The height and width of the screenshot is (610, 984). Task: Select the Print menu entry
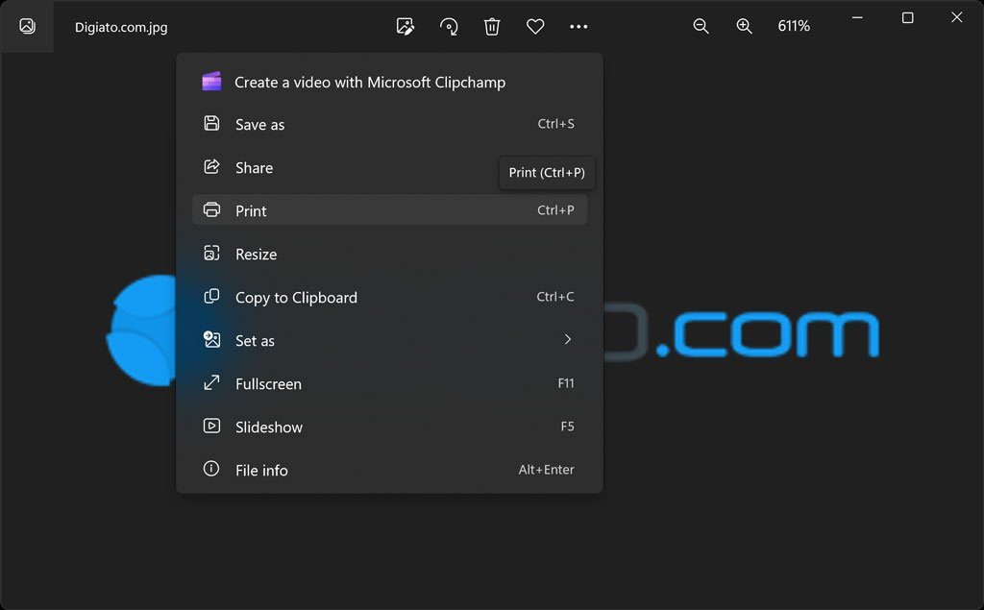[x=389, y=210]
